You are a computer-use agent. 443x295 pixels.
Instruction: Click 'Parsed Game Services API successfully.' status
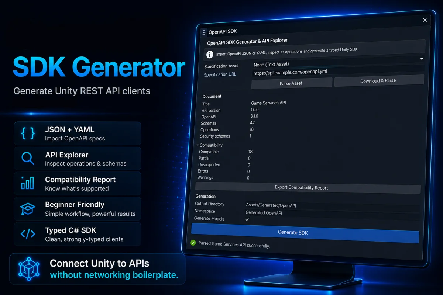[x=234, y=244]
